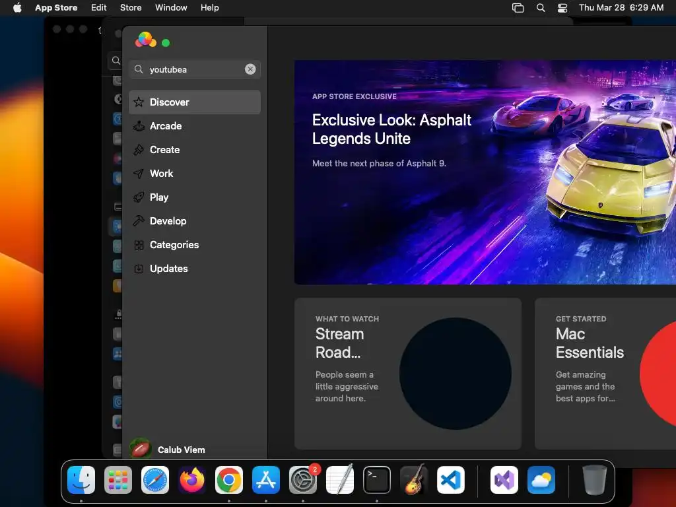Open Visual Studio from the Dock
The width and height of the screenshot is (676, 507).
(504, 480)
